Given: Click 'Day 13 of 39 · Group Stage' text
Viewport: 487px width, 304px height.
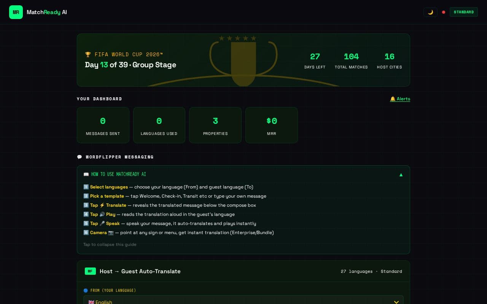Looking at the screenshot, I should 131,65.
